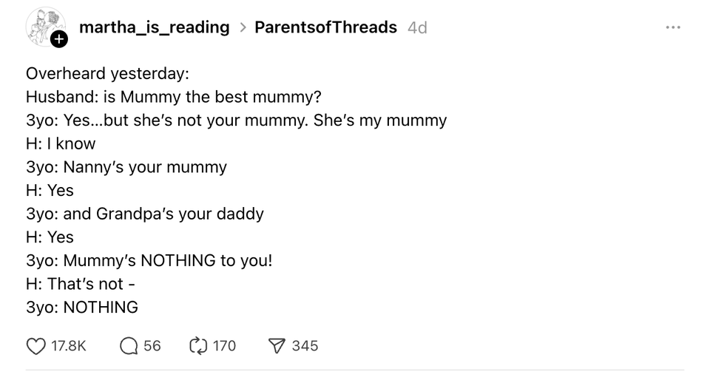Click the 345 shares count

pyautogui.click(x=305, y=346)
